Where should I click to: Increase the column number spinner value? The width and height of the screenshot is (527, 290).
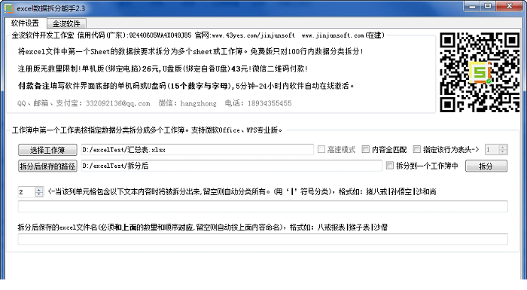[x=39, y=189]
